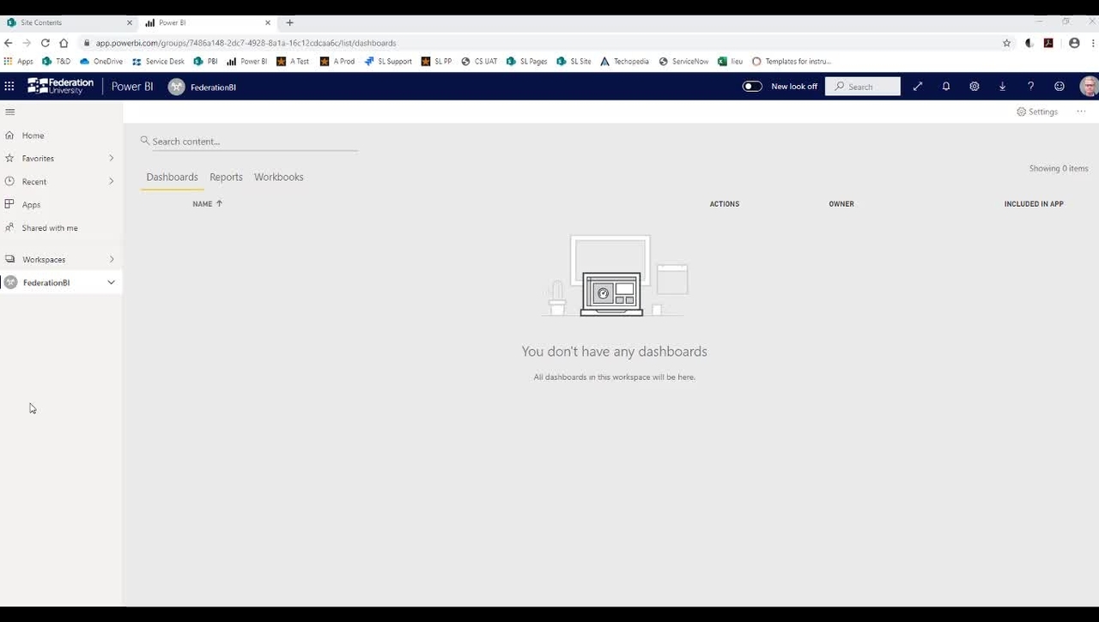Switch to the Workbooks tab
1099x622 pixels.
279,177
